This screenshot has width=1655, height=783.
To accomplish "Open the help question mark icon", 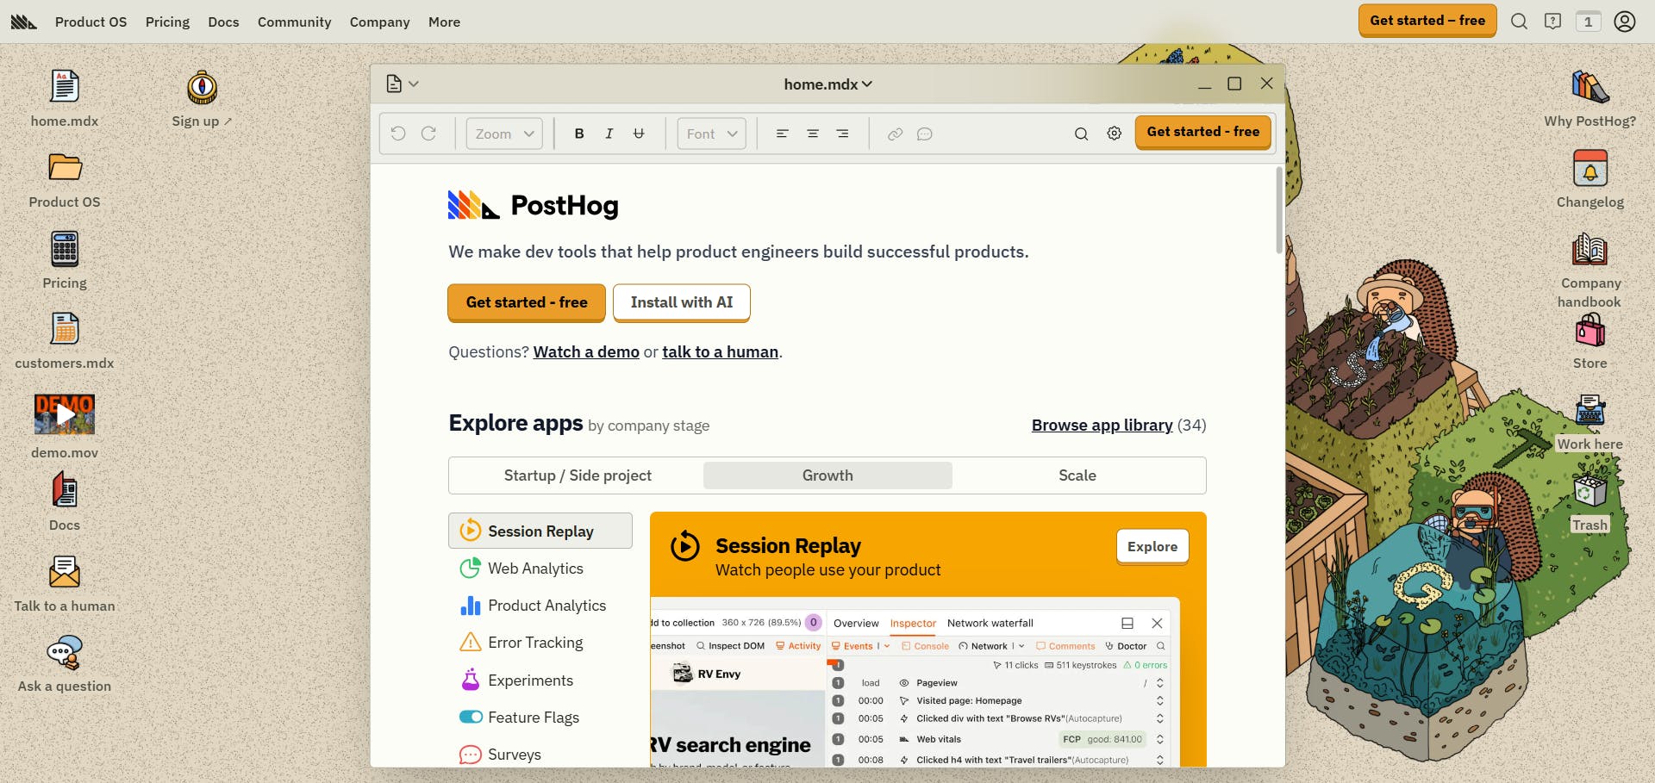I will click(x=1553, y=21).
